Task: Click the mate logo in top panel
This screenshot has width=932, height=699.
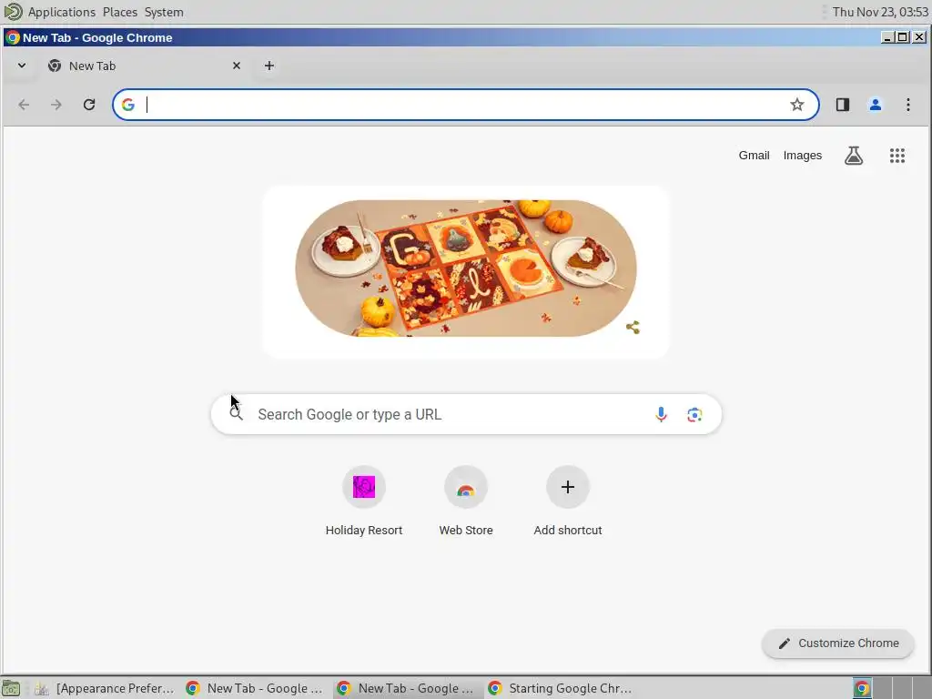Action: pyautogui.click(x=13, y=11)
